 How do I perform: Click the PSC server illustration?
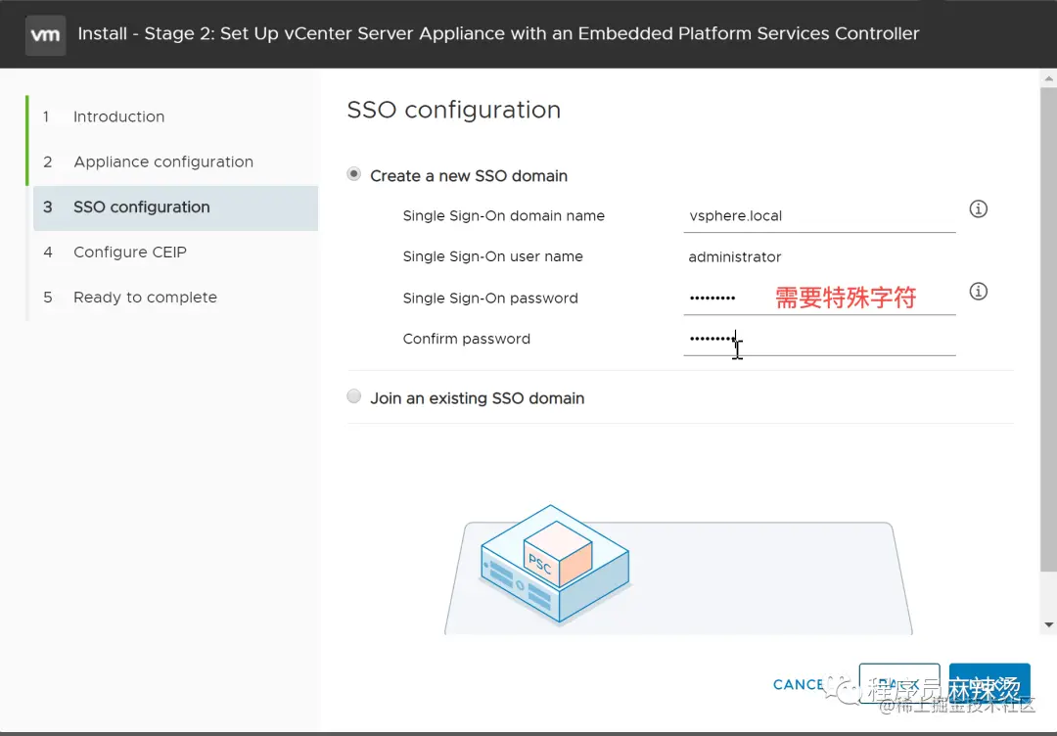click(555, 564)
